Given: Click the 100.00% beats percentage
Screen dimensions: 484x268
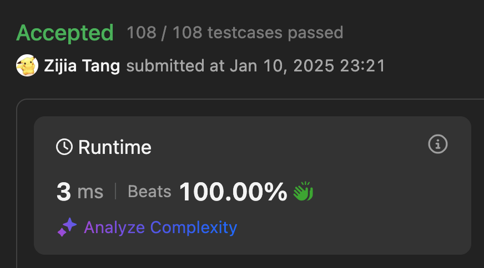Looking at the screenshot, I should click(233, 192).
